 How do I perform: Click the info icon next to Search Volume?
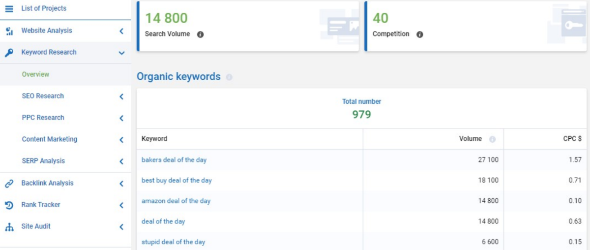[200, 34]
